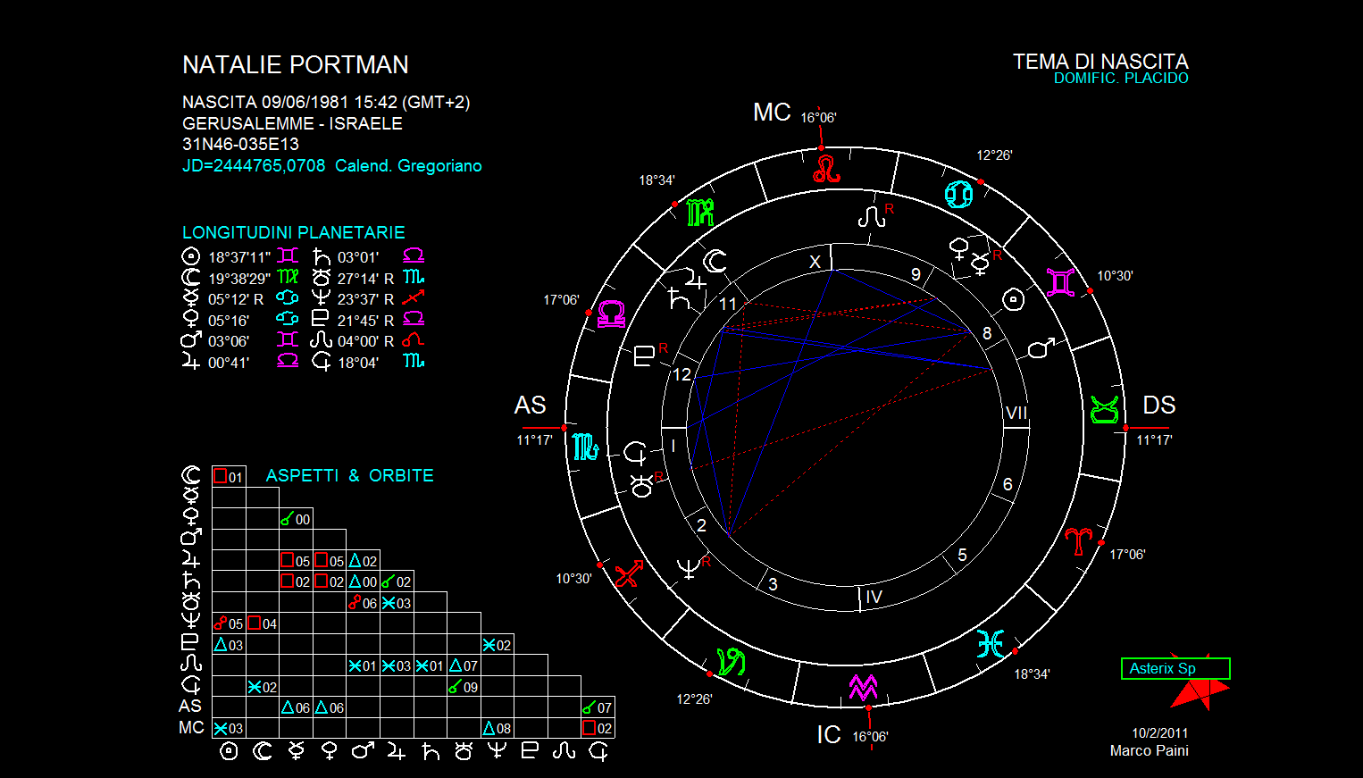Click the MC label above the wheel
This screenshot has height=778, width=1363.
point(772,113)
